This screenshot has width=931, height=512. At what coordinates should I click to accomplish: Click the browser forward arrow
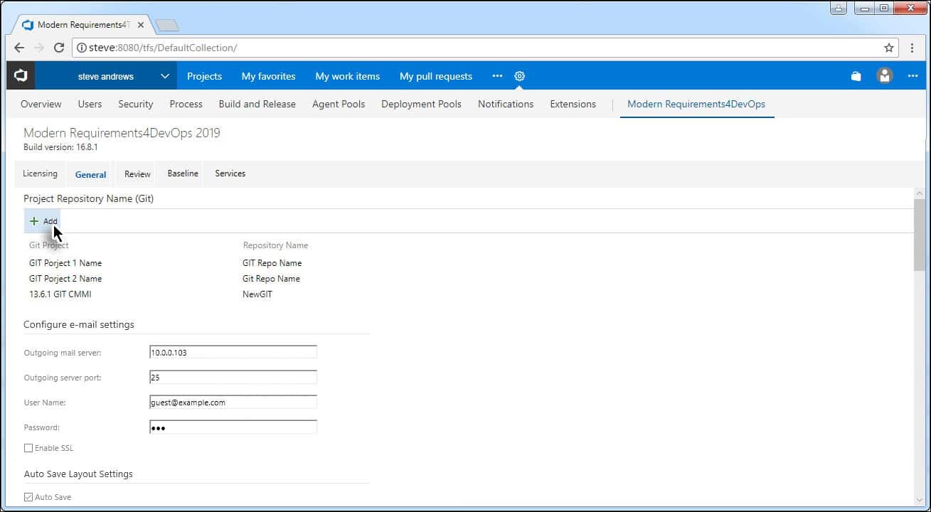click(39, 48)
